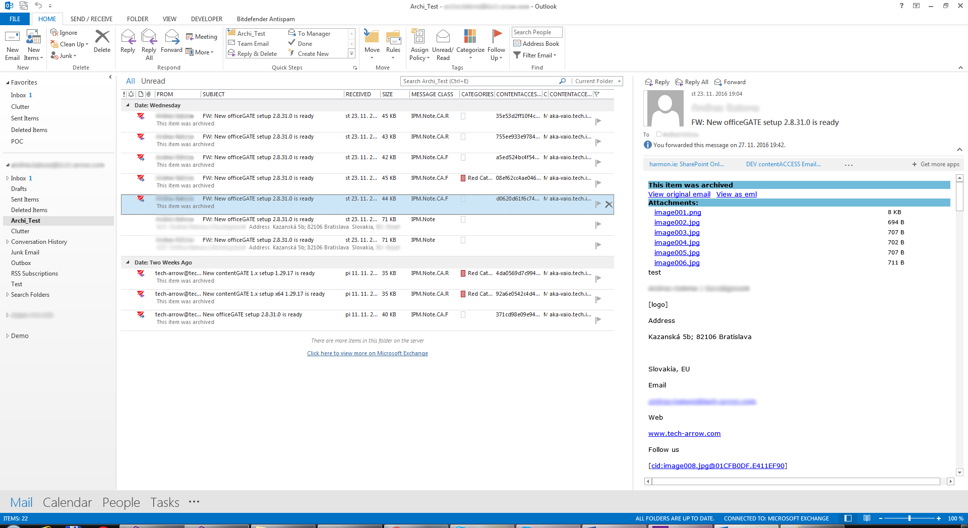The width and height of the screenshot is (968, 528).
Task: Open the FILE tab
Action: click(15, 19)
